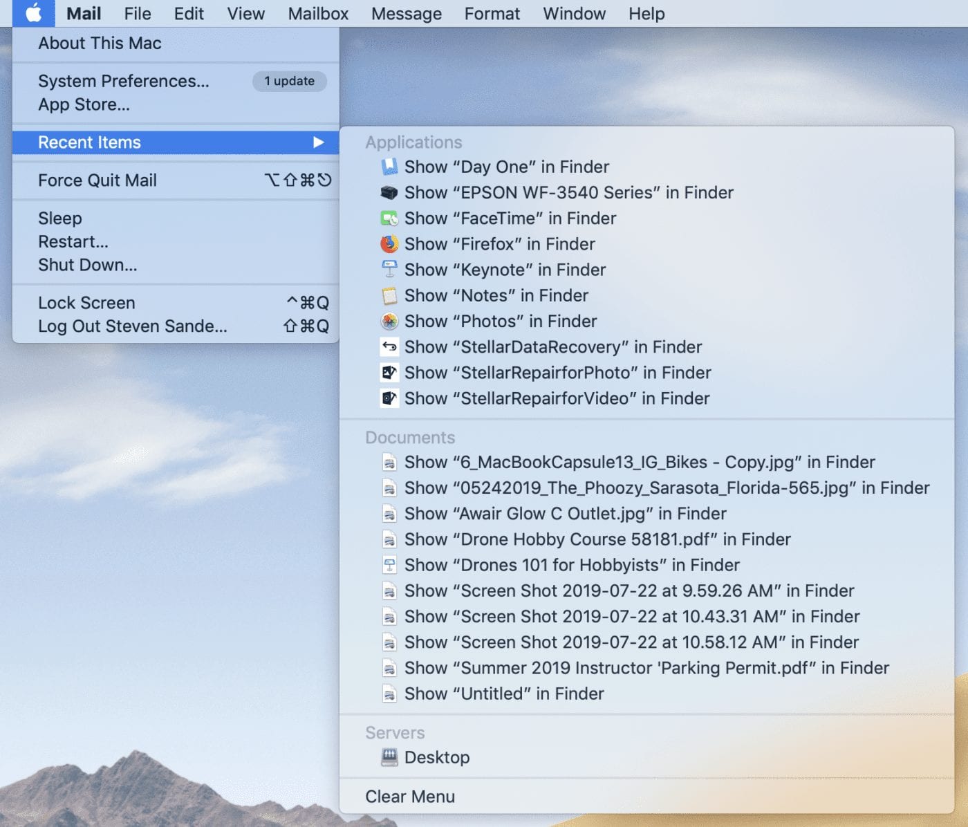Open the Mailbox menu
This screenshot has width=968, height=827.
pos(318,14)
